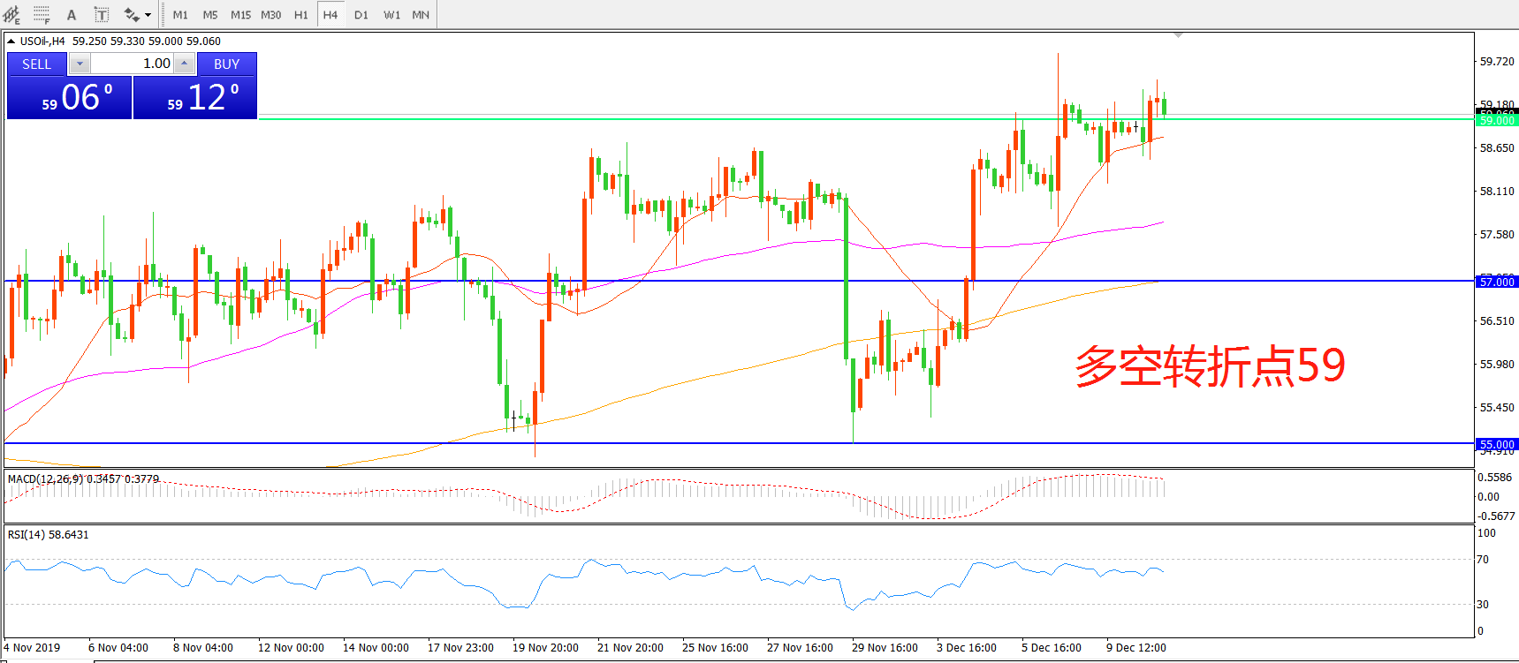Select the Fibonacci retracement tool
1519x663 pixels.
42,15
